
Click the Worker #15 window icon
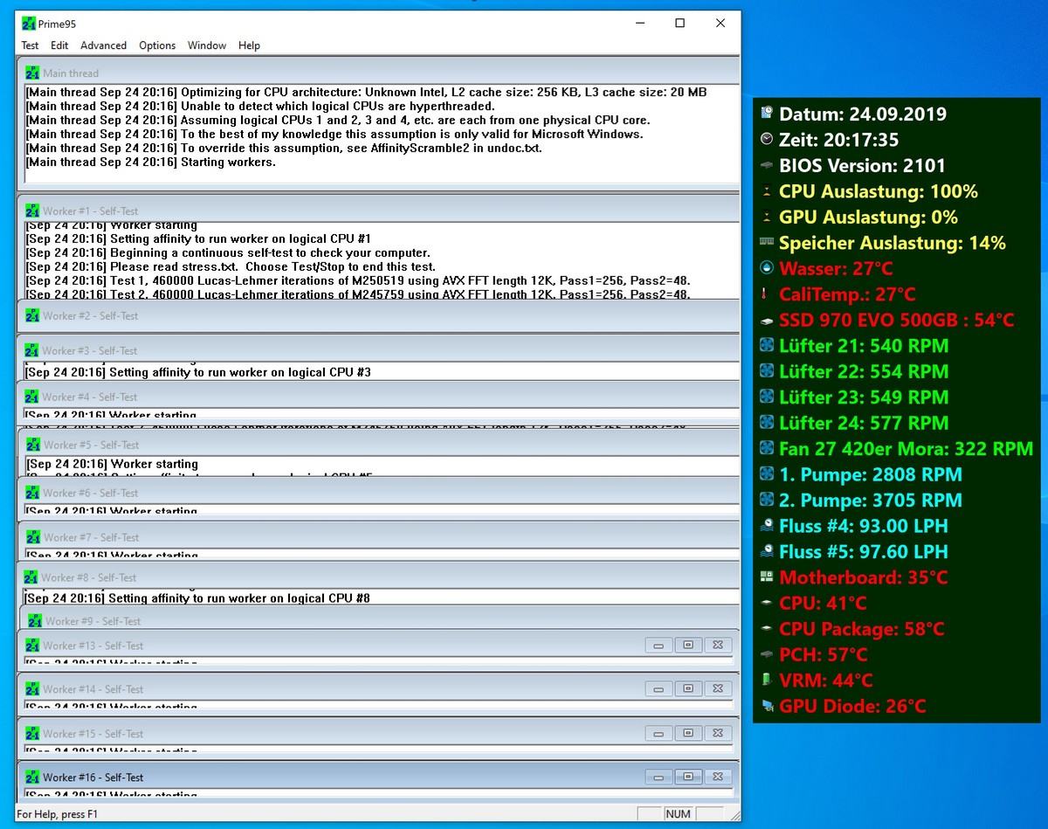(x=32, y=734)
